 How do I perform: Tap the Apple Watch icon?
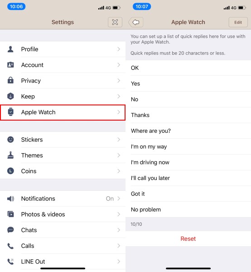pos(10,112)
